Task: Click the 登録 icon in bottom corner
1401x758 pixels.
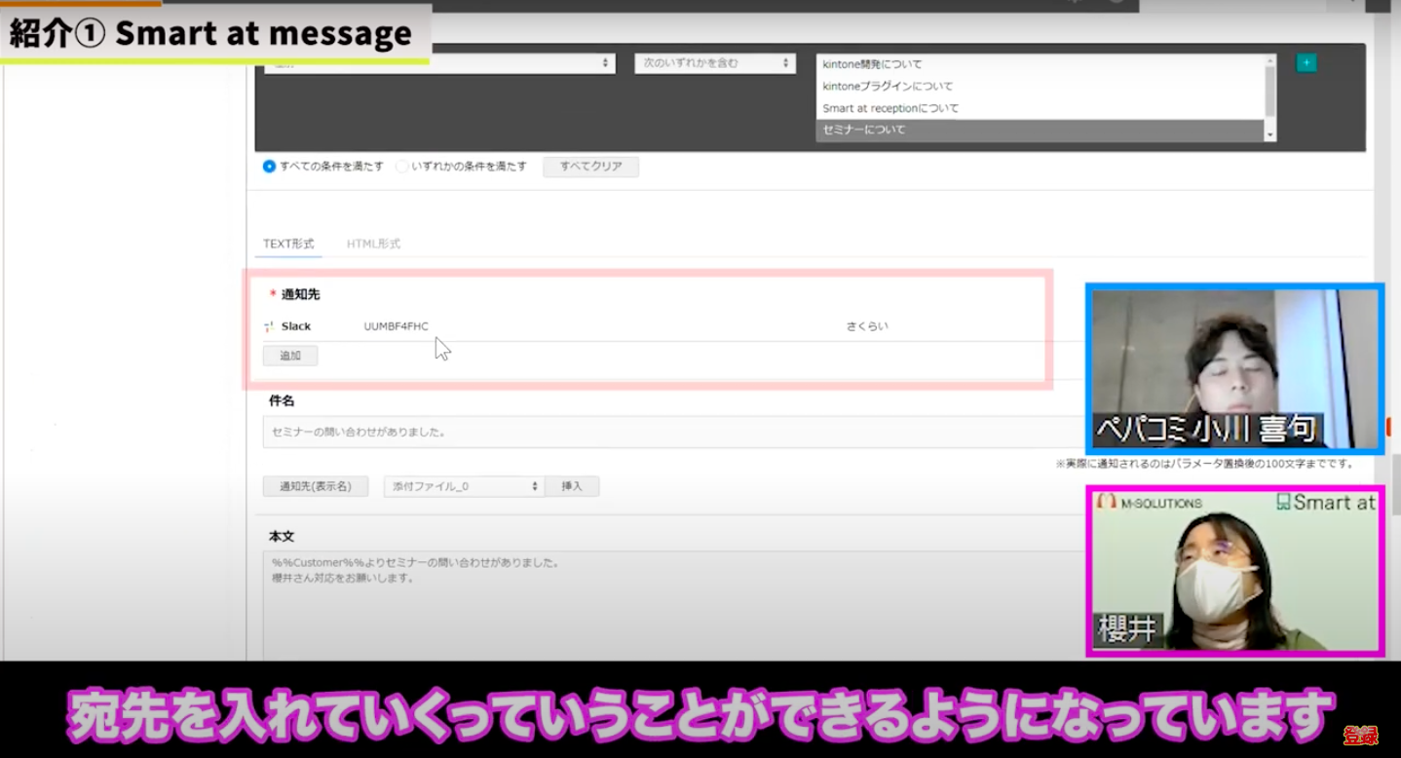Action: [x=1360, y=736]
